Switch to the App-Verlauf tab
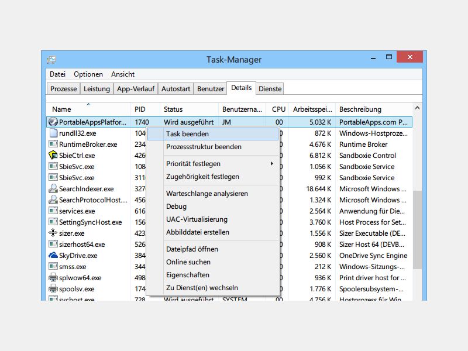Image resolution: width=468 pixels, height=351 pixels. [x=136, y=89]
